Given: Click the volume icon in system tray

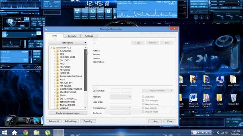Looking at the screenshot, I should click(226, 133).
